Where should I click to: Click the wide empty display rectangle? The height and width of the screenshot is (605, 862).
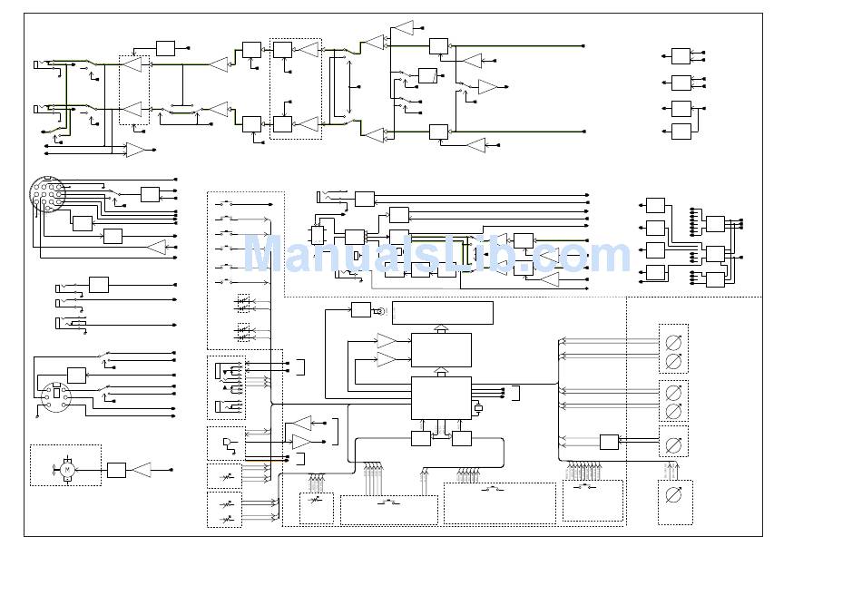tap(443, 313)
